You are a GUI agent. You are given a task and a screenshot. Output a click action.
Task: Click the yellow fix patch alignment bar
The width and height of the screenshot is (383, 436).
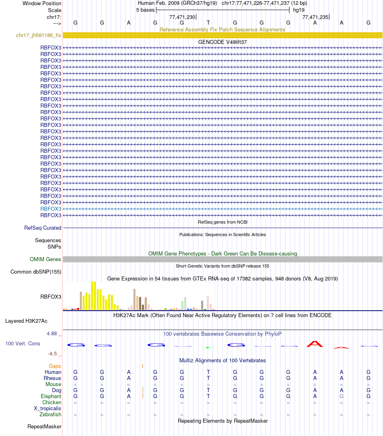223,35
